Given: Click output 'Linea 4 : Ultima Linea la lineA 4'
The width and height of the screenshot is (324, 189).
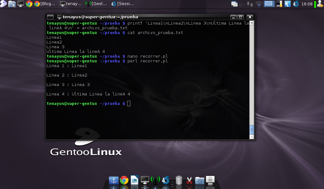Looking at the screenshot, I should [88, 94].
